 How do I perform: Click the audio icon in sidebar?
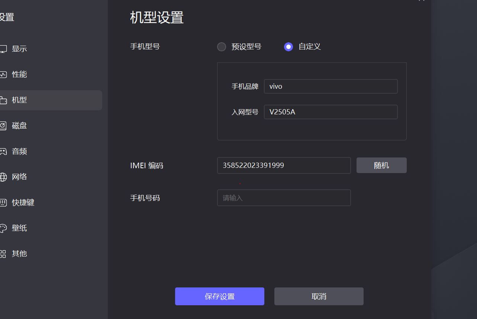click(3, 152)
